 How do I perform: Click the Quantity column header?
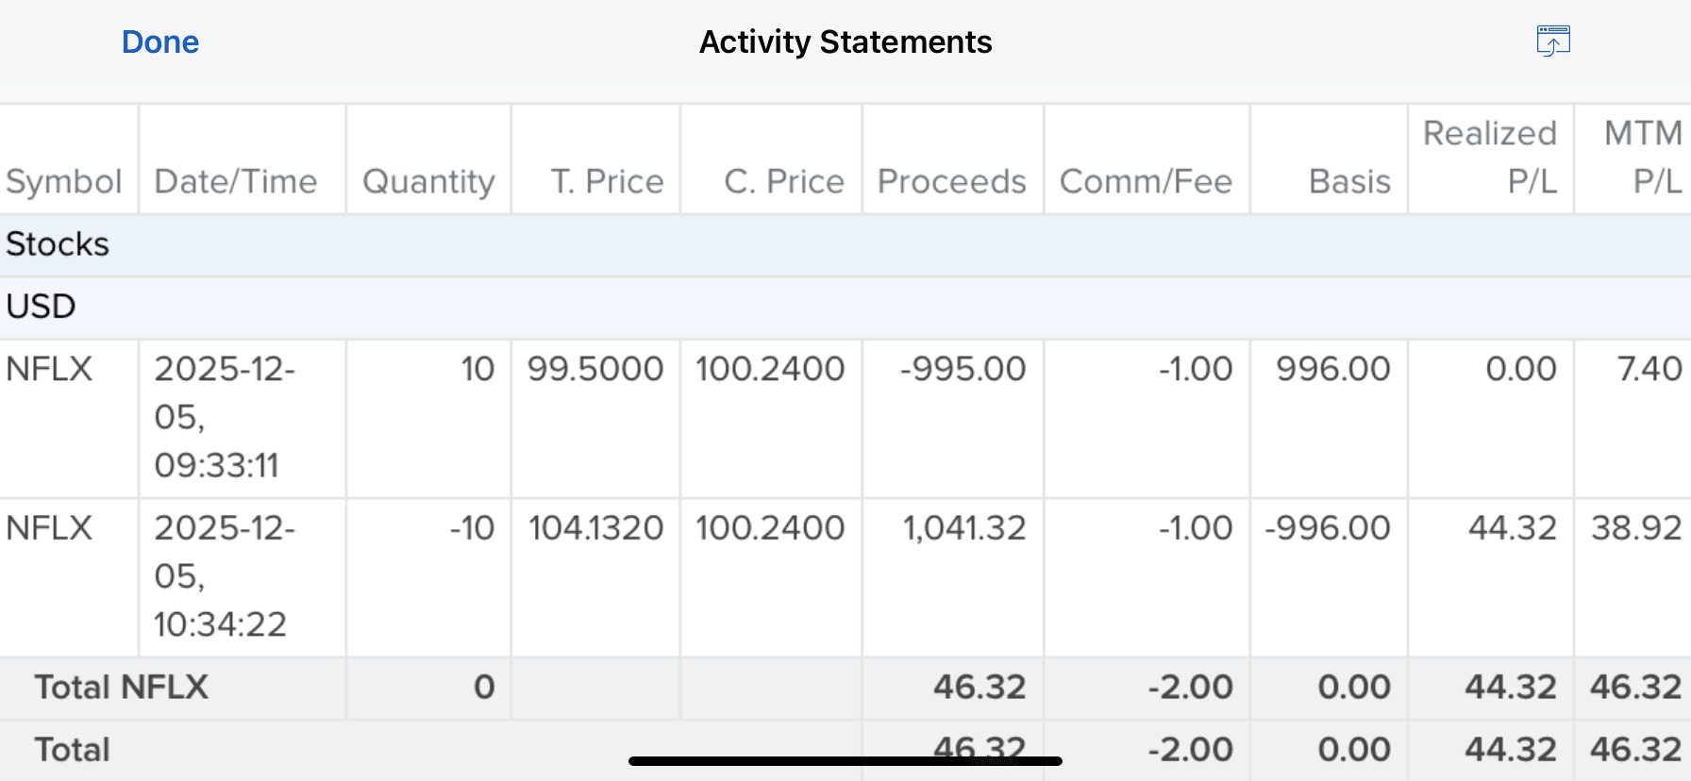pyautogui.click(x=428, y=181)
